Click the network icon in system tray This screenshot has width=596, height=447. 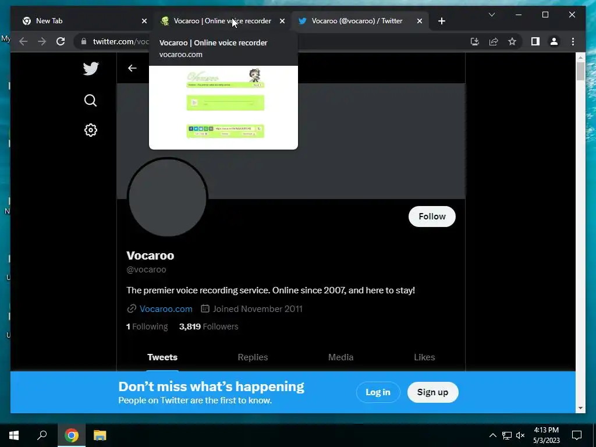[x=507, y=435]
